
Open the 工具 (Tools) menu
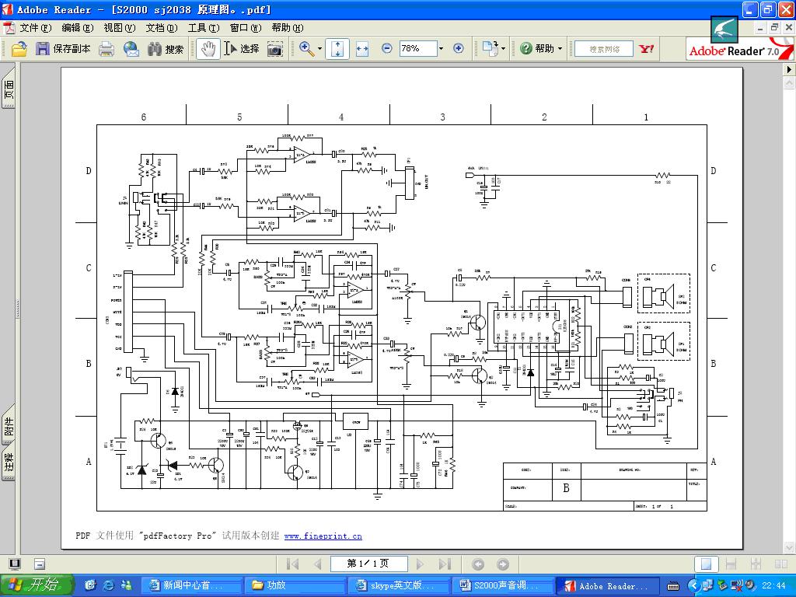point(203,28)
